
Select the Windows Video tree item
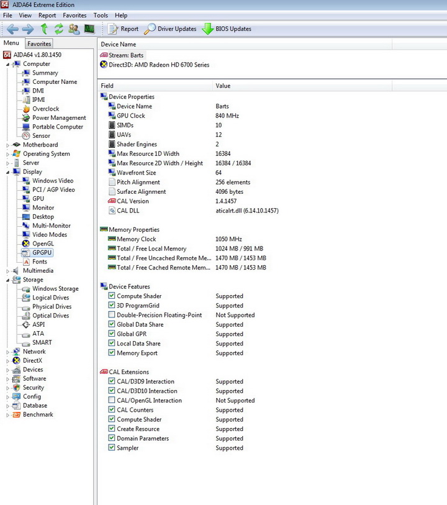pyautogui.click(x=53, y=181)
